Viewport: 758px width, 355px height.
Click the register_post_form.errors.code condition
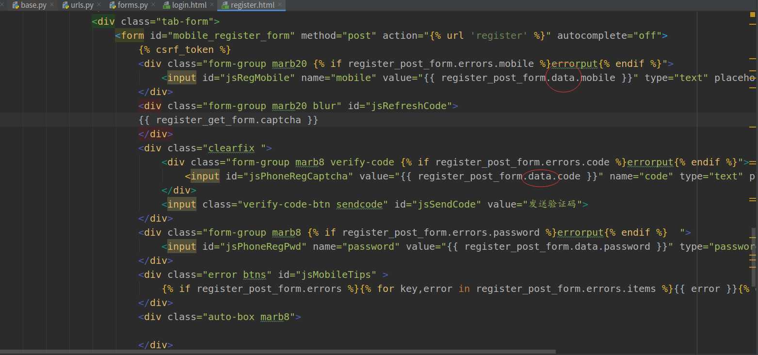[522, 162]
